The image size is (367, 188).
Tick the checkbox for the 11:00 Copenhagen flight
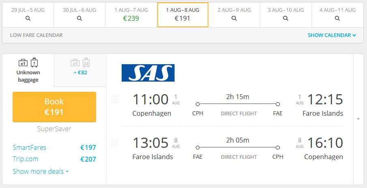pos(115,99)
